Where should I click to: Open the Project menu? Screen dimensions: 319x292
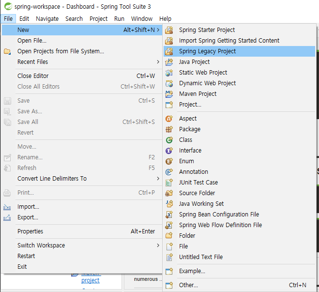[x=98, y=19]
